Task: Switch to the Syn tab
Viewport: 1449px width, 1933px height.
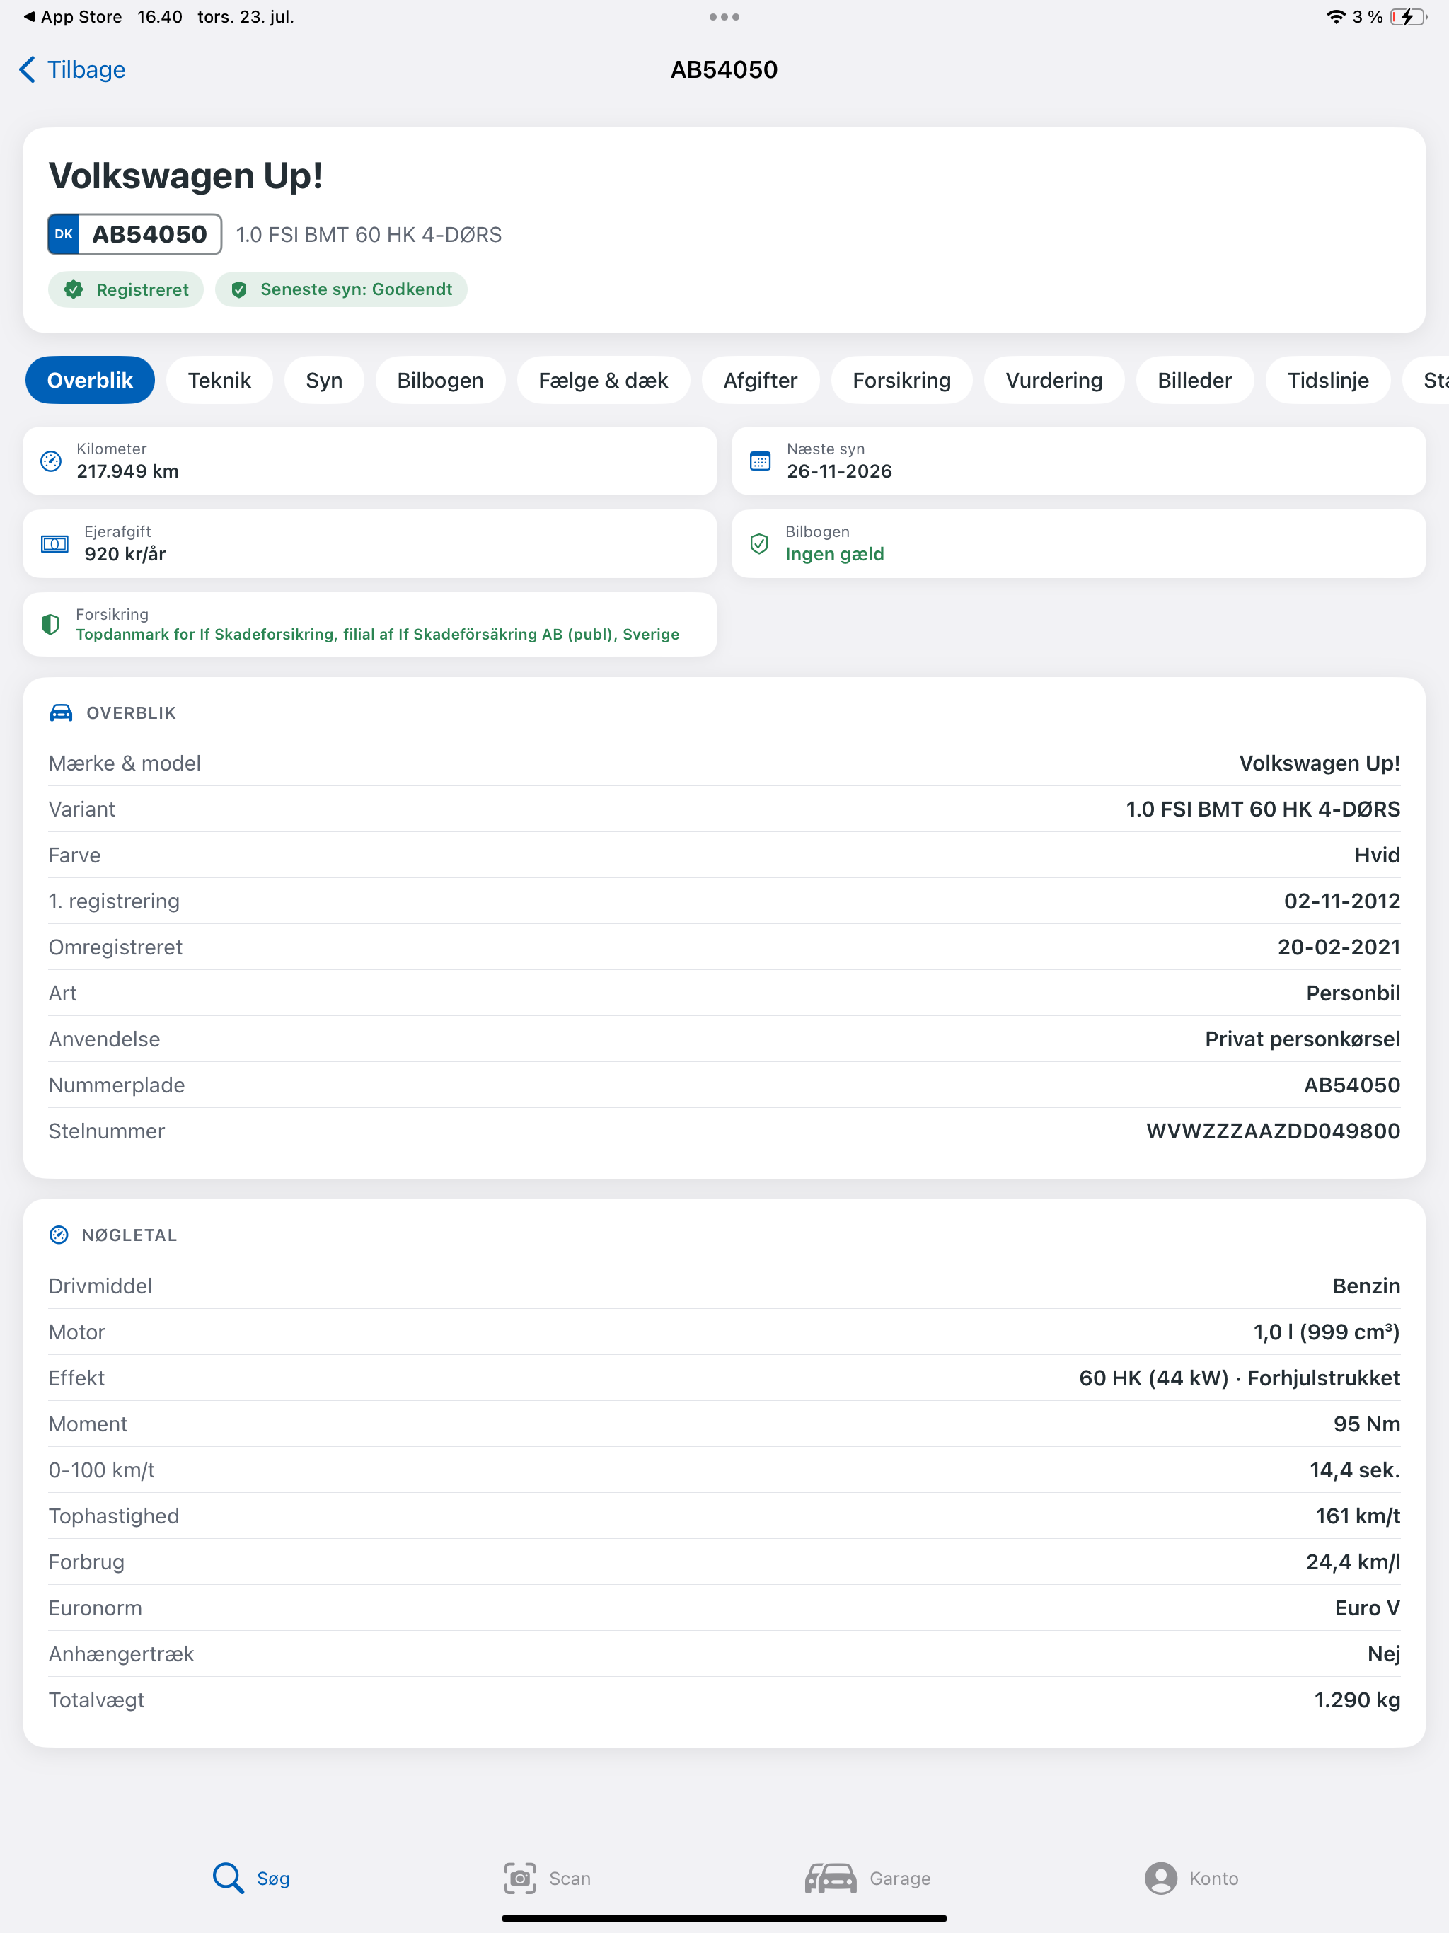Action: coord(324,380)
